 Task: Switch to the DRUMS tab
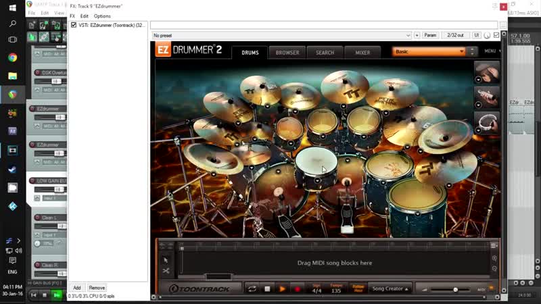[x=250, y=53]
